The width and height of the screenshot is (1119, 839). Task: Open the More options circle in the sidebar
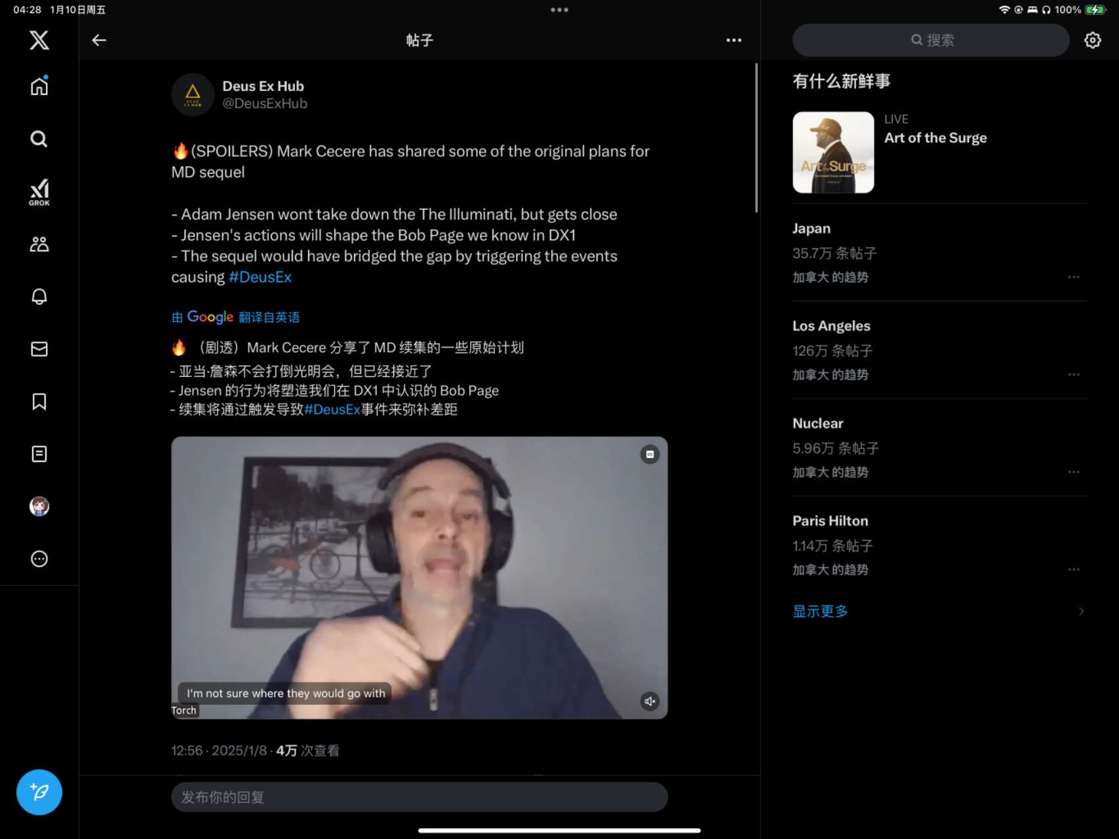[x=39, y=558]
